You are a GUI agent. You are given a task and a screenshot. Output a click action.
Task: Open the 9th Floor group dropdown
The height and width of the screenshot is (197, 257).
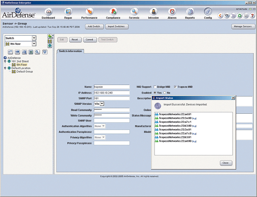pyautogui.click(x=34, y=44)
